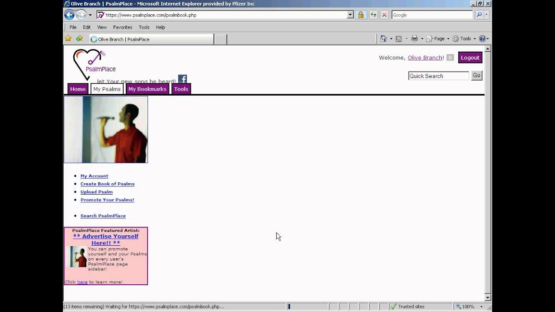The width and height of the screenshot is (555, 312).
Task: Click the Internet Explorer title bar icon
Action: (67, 4)
